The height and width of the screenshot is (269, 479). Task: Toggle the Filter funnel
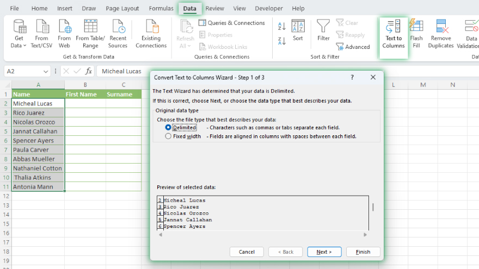tap(323, 26)
